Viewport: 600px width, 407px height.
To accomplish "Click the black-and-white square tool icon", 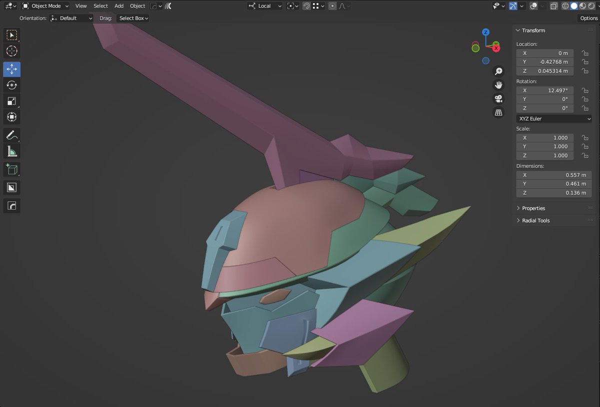I will coord(12,187).
